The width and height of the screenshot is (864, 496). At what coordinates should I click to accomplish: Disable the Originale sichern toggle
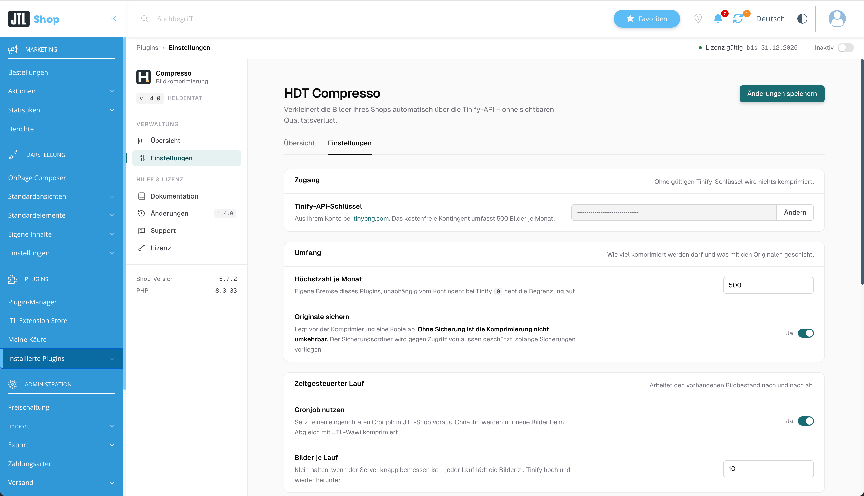pyautogui.click(x=806, y=333)
